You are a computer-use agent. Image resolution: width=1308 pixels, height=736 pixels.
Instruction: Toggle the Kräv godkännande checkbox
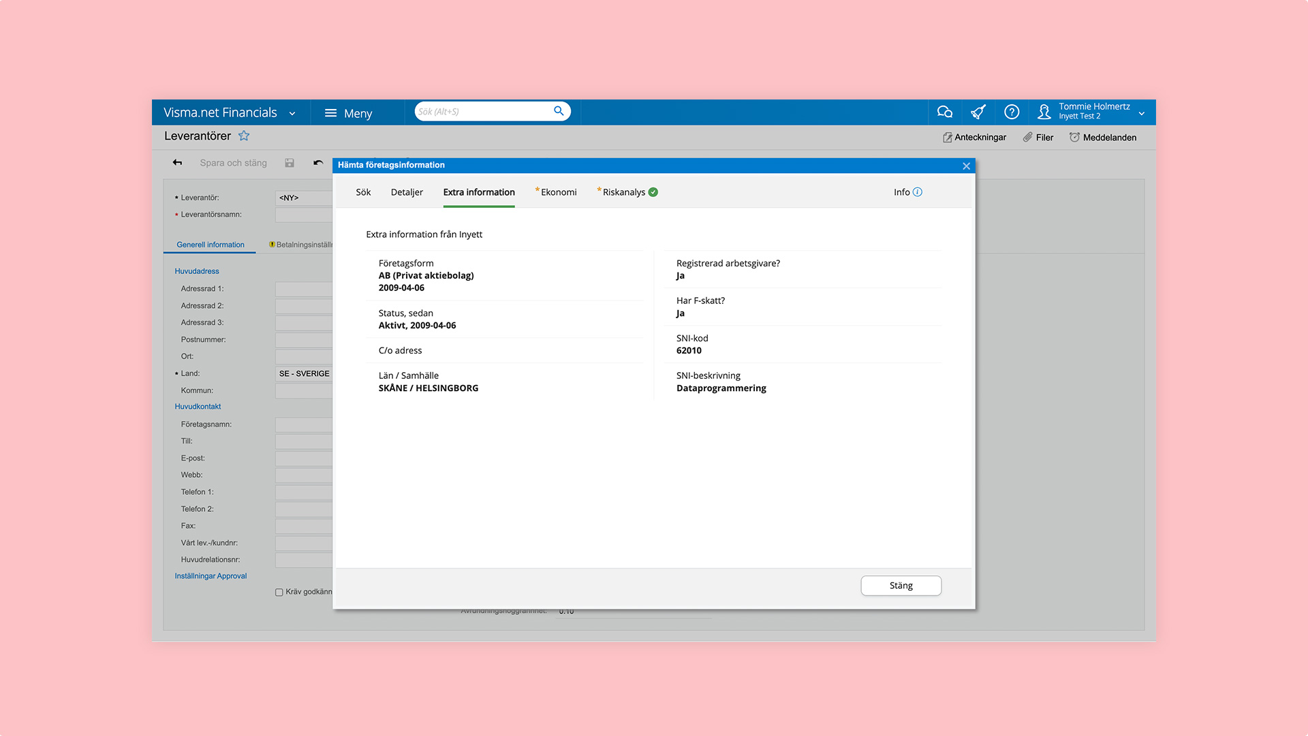click(279, 592)
